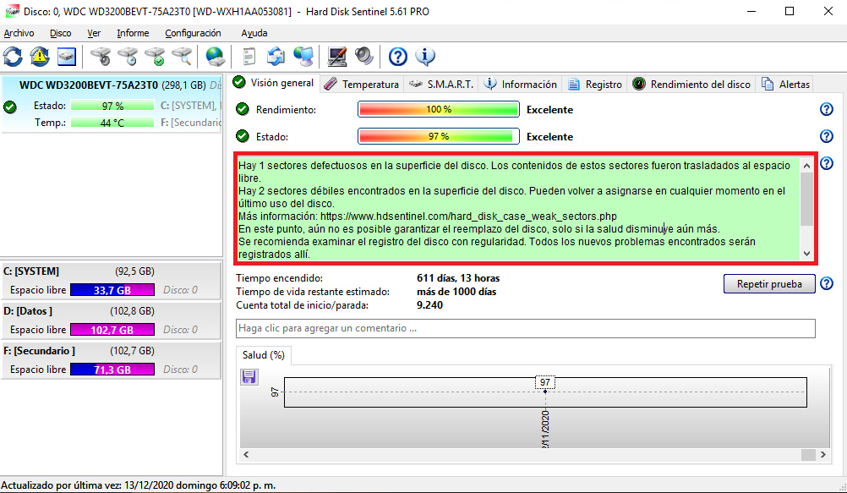Screen dimensions: 847x493
Task: Click the help icon beside the description box
Action: click(x=827, y=163)
